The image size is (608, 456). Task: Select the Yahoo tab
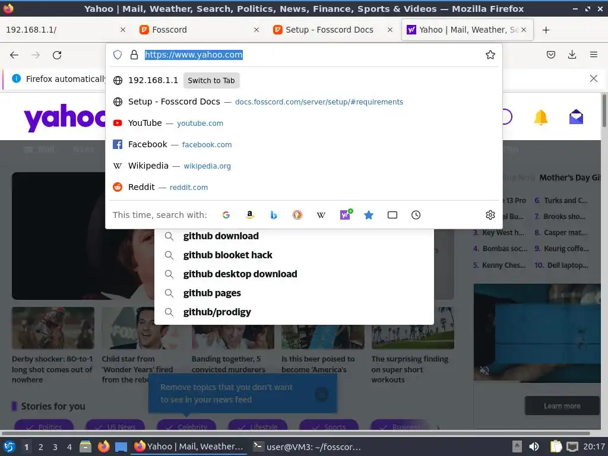(x=467, y=30)
